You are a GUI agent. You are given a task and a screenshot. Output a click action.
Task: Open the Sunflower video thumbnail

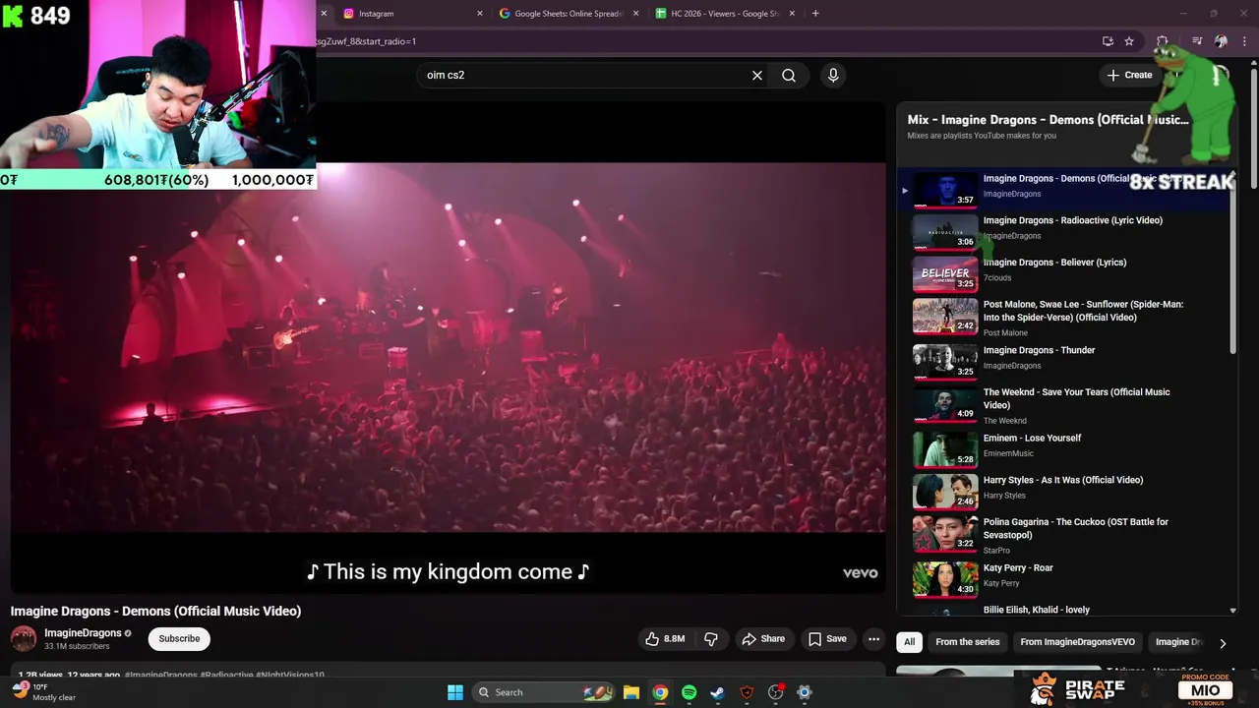point(945,316)
